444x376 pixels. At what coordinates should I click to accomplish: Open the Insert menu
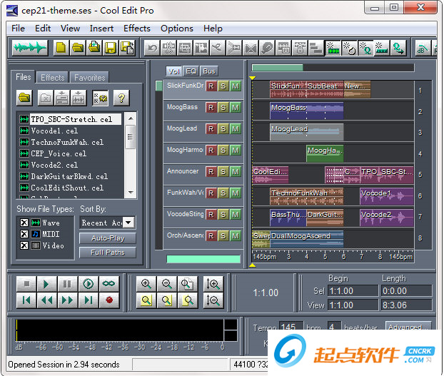pos(101,29)
